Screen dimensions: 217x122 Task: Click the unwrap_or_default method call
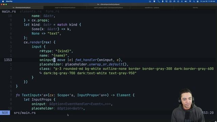click(106, 64)
